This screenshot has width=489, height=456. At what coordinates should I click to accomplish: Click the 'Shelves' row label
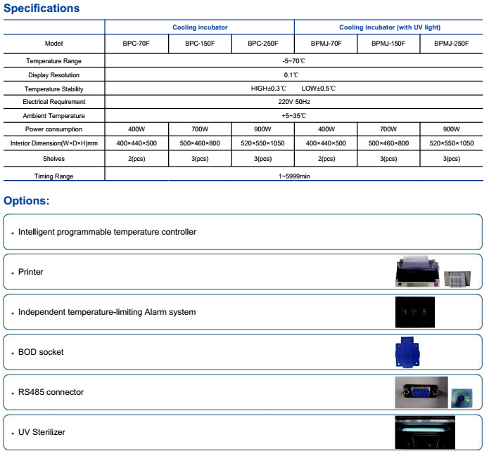[53, 159]
